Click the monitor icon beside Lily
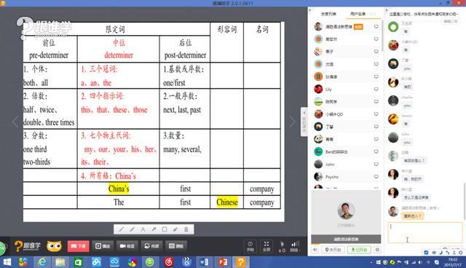The height and width of the screenshot is (268, 466). (376, 89)
